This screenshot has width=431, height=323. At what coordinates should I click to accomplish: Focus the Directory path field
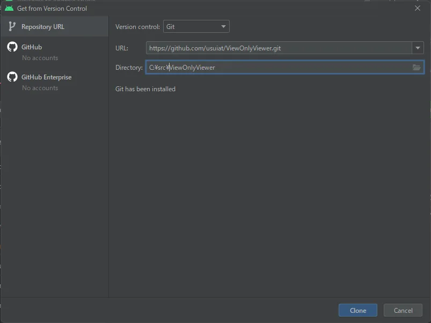coord(278,67)
